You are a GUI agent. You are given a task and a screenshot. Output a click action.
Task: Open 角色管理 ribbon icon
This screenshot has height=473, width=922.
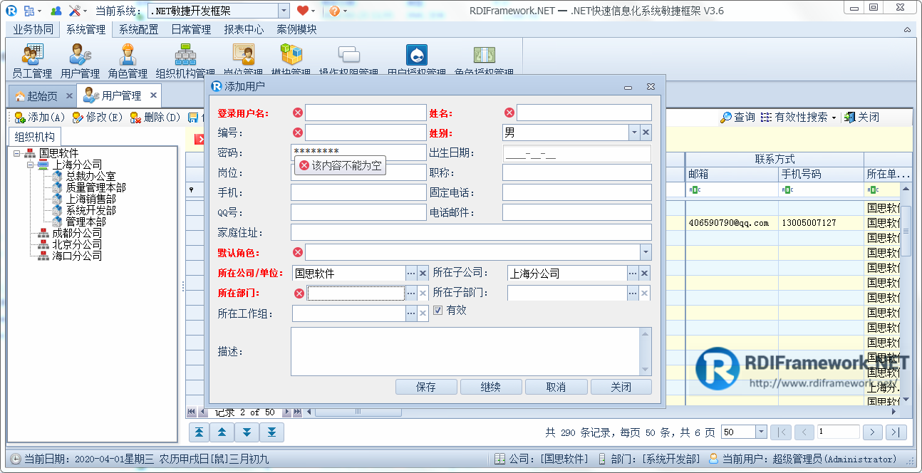coord(128,60)
